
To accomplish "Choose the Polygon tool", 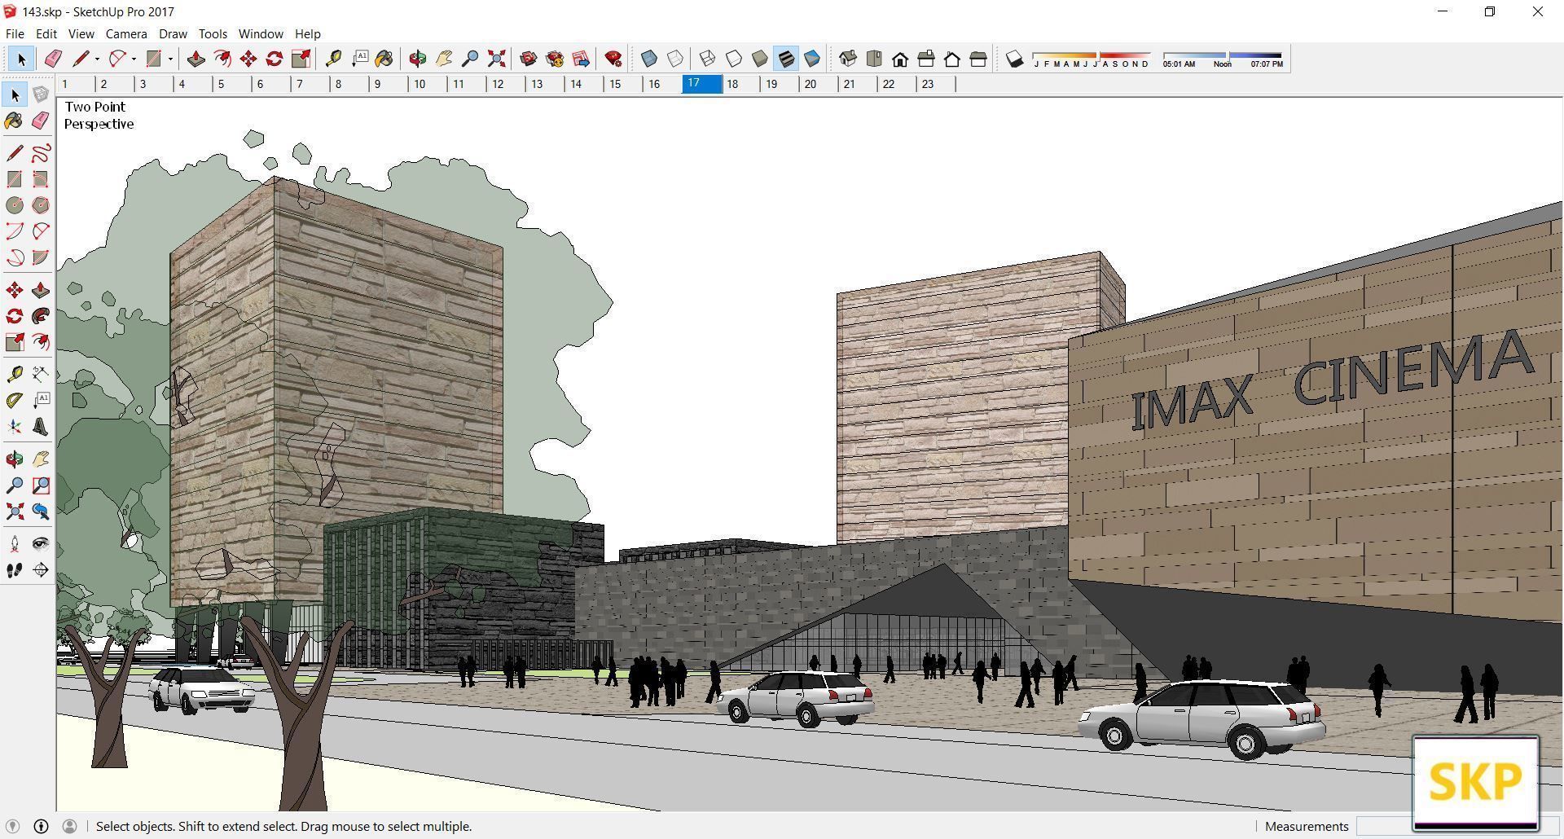I will (40, 205).
